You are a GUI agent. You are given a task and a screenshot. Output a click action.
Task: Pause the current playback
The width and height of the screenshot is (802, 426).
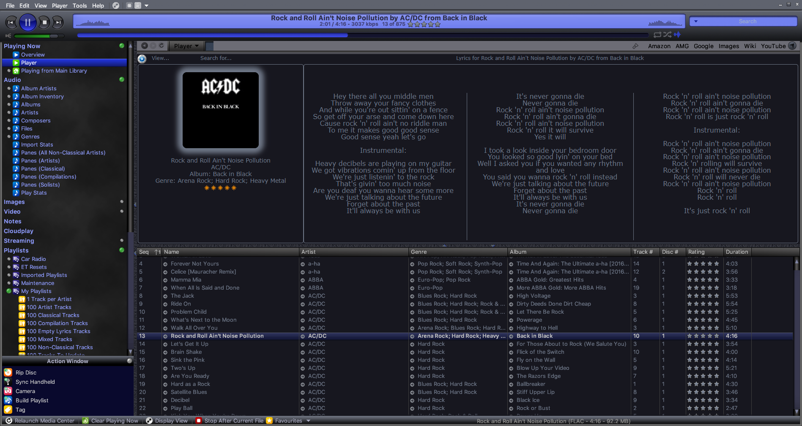[27, 22]
